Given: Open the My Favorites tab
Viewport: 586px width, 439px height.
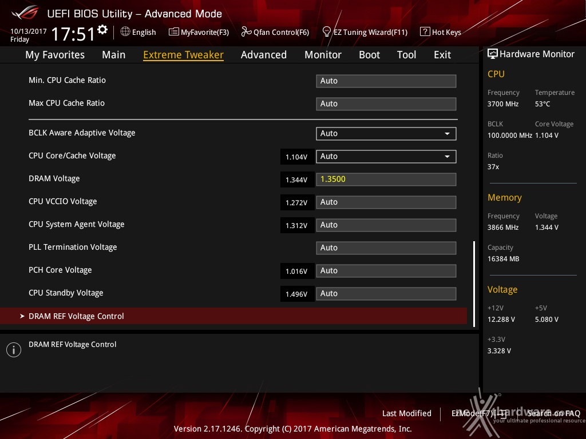Looking at the screenshot, I should [55, 55].
